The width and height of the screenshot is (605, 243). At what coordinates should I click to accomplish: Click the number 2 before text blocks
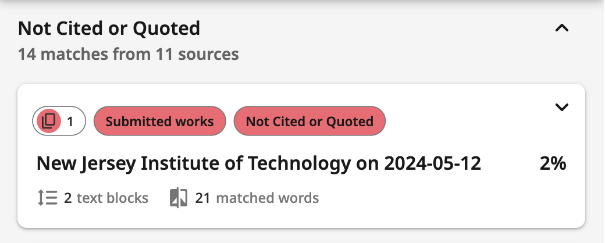[x=68, y=198]
